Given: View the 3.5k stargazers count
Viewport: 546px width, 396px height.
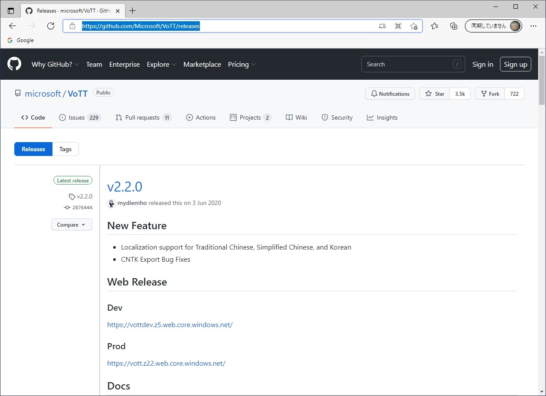Looking at the screenshot, I should pyautogui.click(x=460, y=94).
